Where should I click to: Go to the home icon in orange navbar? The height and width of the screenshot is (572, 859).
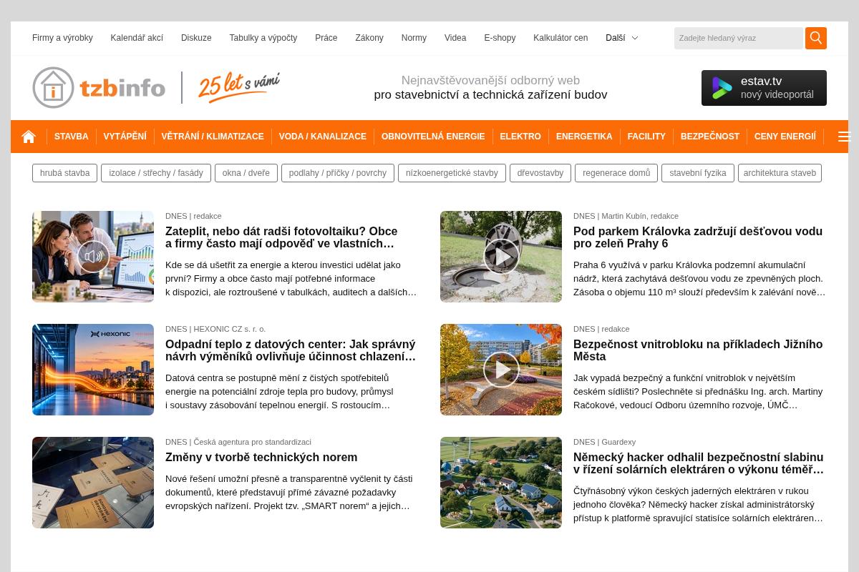pyautogui.click(x=29, y=137)
